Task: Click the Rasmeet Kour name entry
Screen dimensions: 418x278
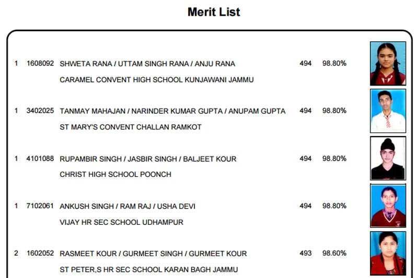Action: 153,253
